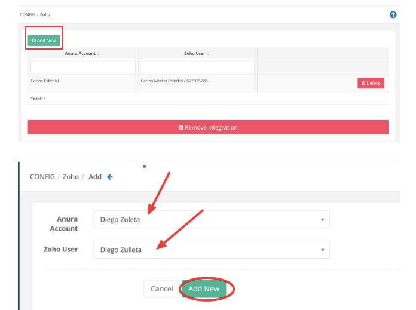
Task: Click the Zoho label in the upper breadcrumb
Action: [45, 14]
